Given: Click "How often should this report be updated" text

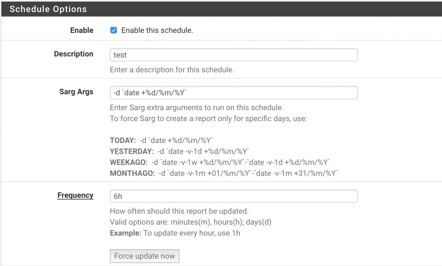Looking at the screenshot, I should click(179, 211).
